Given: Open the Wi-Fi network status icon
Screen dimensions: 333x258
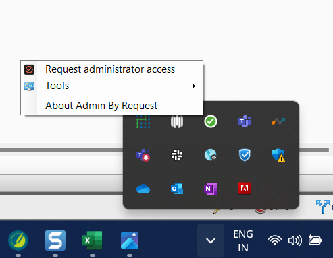Looking at the screenshot, I should (x=275, y=240).
